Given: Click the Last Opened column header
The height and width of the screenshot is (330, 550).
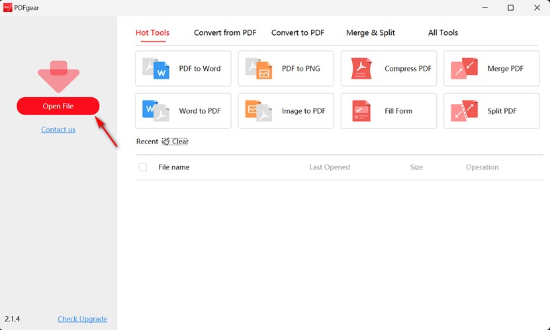Looking at the screenshot, I should click(x=330, y=167).
